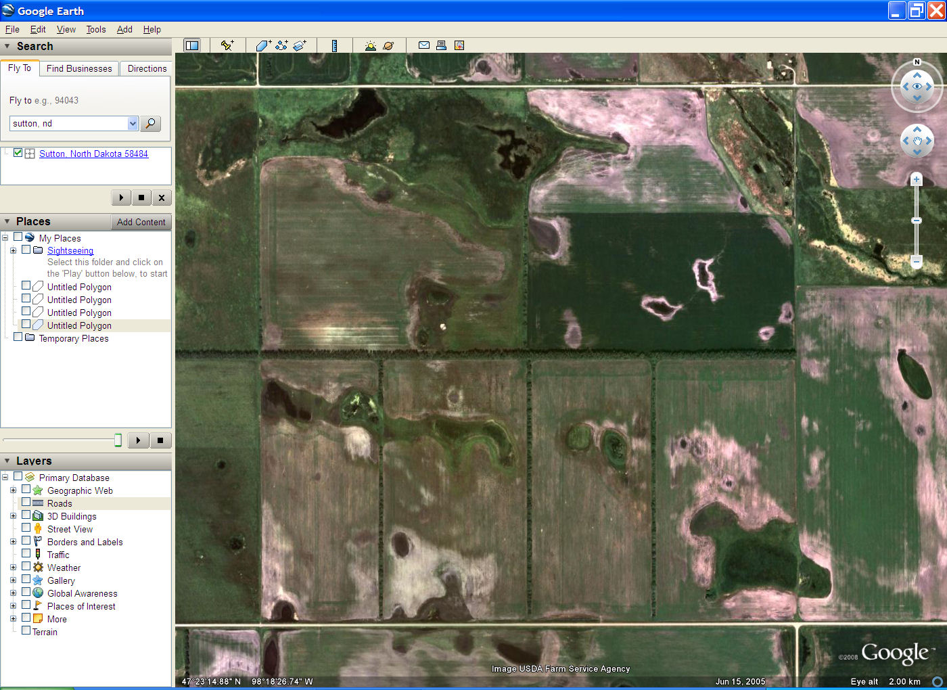Image resolution: width=947 pixels, height=690 pixels.
Task: Open the Help menu
Action: pyautogui.click(x=152, y=29)
